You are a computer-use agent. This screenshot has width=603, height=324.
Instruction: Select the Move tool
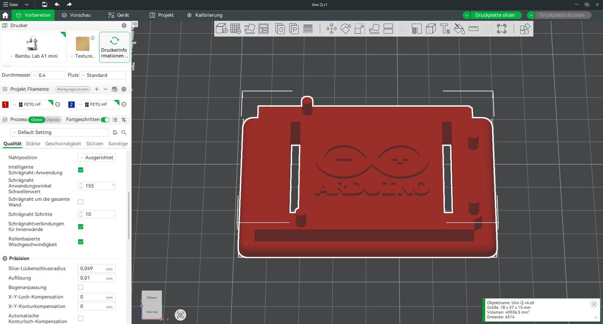click(331, 29)
